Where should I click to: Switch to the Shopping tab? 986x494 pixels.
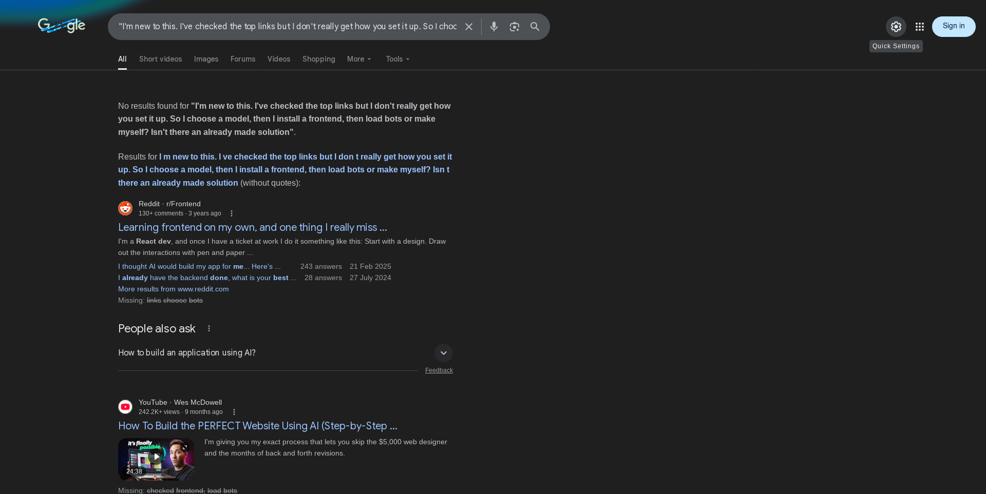point(318,59)
